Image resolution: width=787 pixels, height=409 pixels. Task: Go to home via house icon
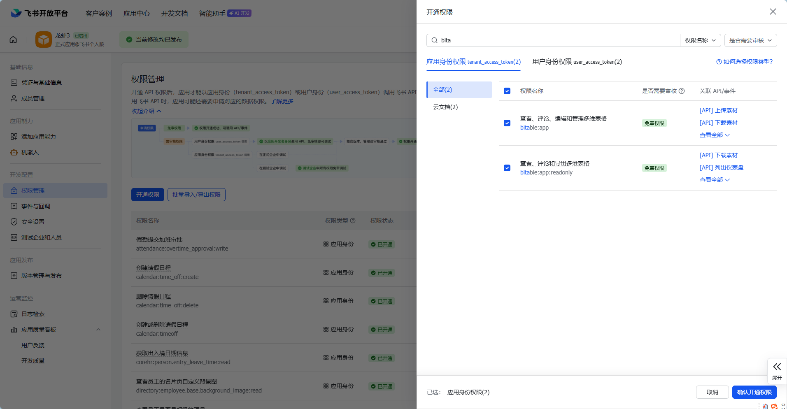click(13, 40)
